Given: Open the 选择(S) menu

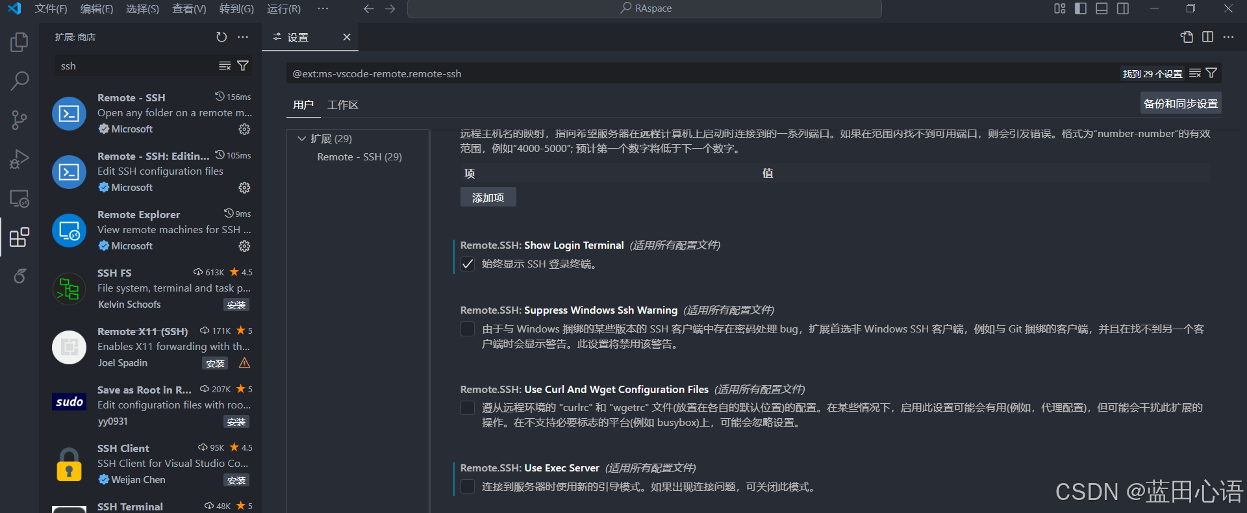Looking at the screenshot, I should click(142, 8).
